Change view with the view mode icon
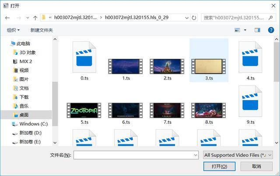Viewport: 280px width, 176px height. (237, 30)
